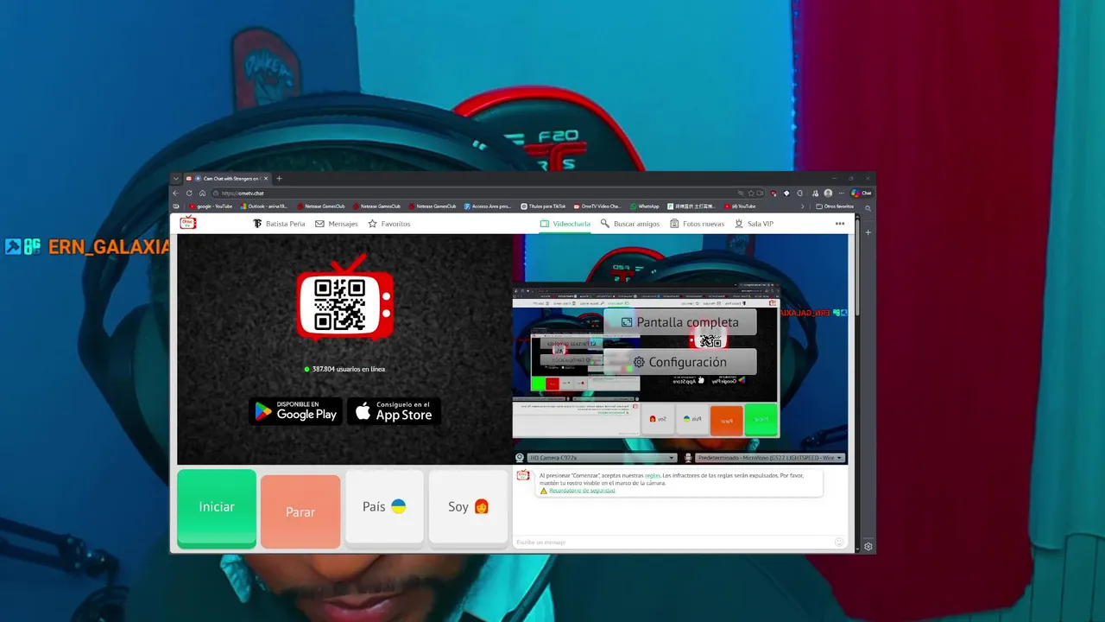
Task: Click the Configuración button
Action: pos(680,362)
